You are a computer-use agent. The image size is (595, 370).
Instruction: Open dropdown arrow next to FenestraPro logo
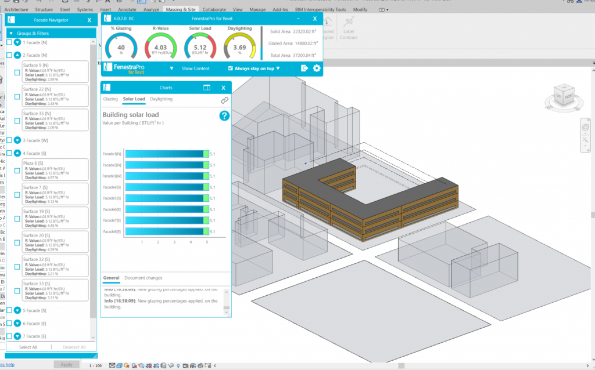(x=171, y=68)
